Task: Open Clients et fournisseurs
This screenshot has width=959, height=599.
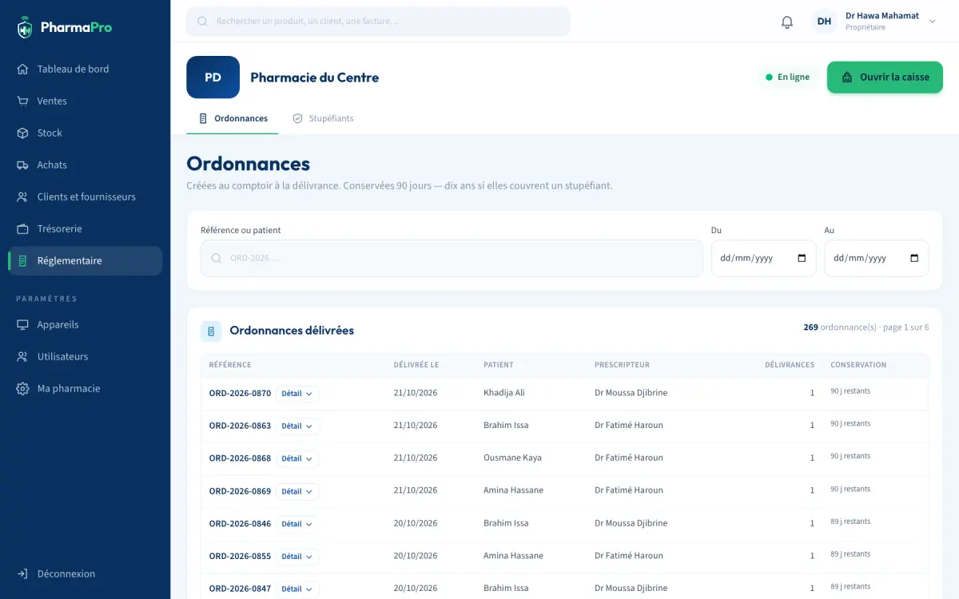Action: click(85, 196)
